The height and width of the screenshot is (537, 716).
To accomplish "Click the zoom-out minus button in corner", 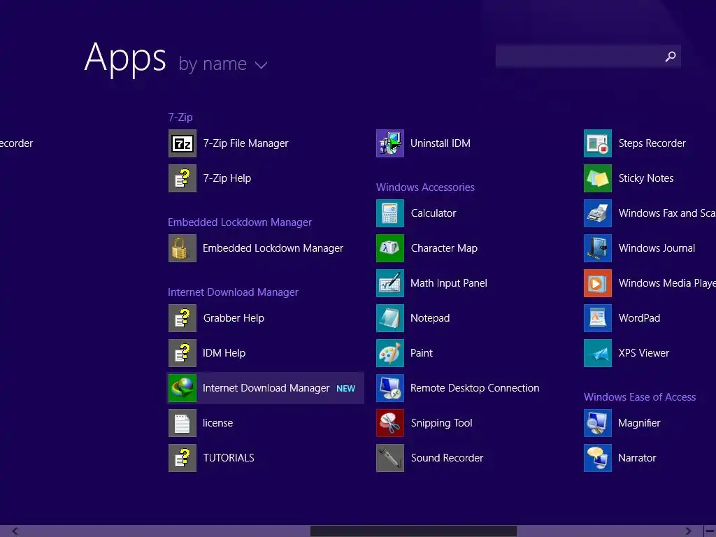I will pyautogui.click(x=710, y=531).
